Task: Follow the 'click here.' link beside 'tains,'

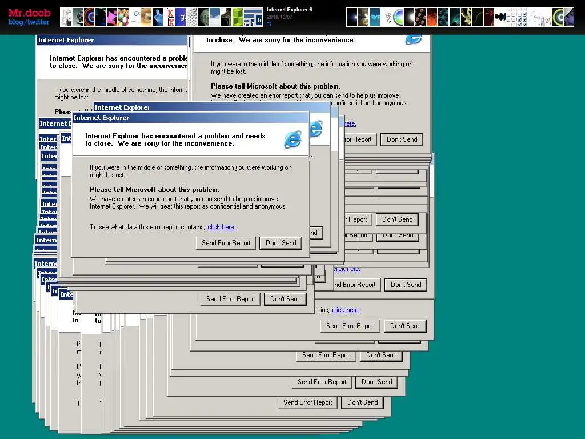Action: pyautogui.click(x=346, y=310)
